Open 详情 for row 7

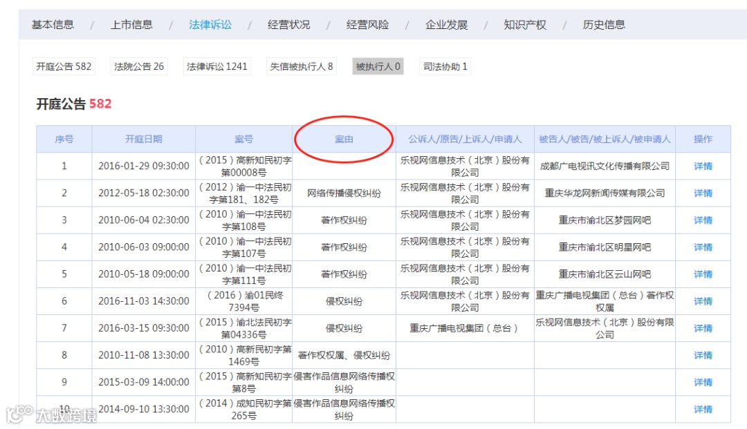pyautogui.click(x=703, y=329)
